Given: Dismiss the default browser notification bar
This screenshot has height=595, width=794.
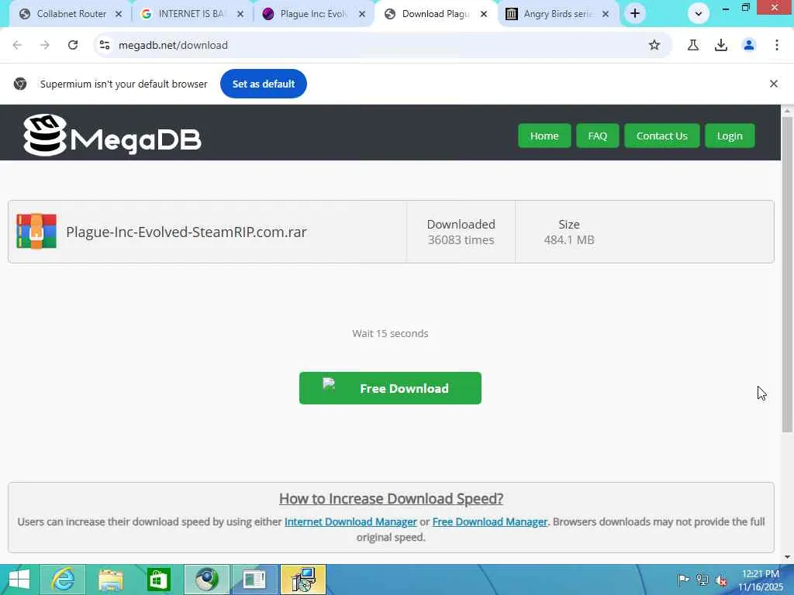Looking at the screenshot, I should 773,84.
